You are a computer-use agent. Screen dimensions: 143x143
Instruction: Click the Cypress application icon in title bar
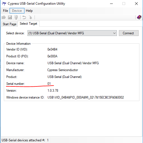(x=4, y=4)
